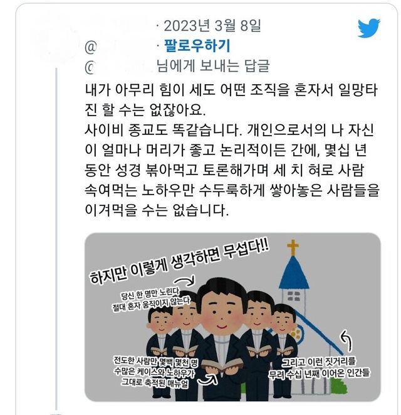Click the caption 당신 한 명만 노린다
The width and height of the screenshot is (401, 415).
(x=150, y=294)
